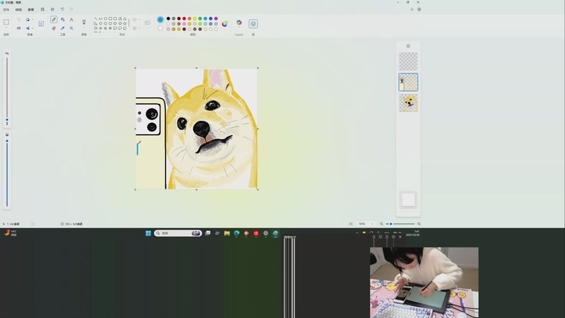Open the Windows Start menu

pyautogui.click(x=148, y=233)
